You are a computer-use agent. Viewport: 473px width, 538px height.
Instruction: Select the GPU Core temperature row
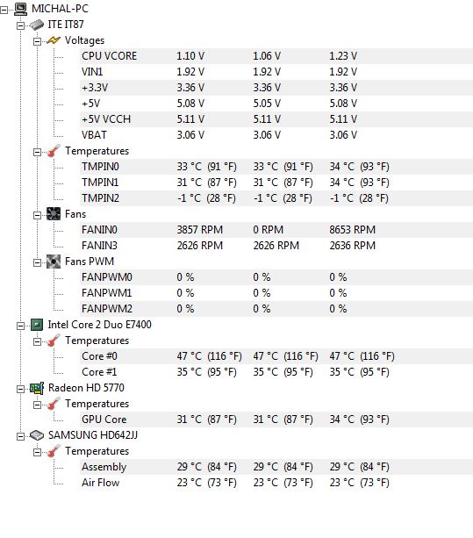tap(276, 420)
